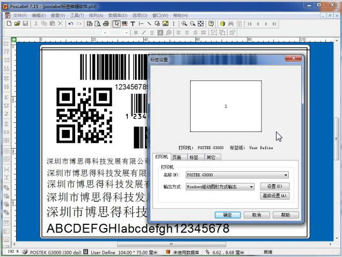Select the Text (T) tool

[x=133, y=24]
